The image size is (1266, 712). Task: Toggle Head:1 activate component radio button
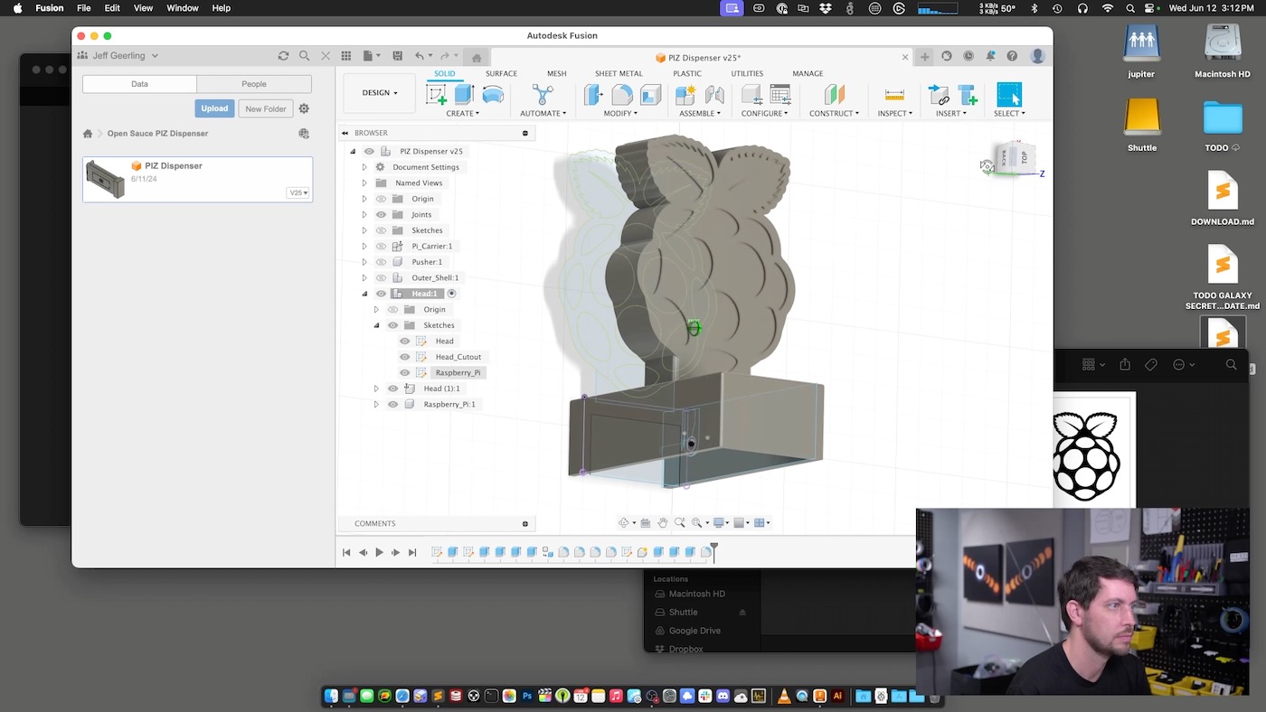[451, 294]
